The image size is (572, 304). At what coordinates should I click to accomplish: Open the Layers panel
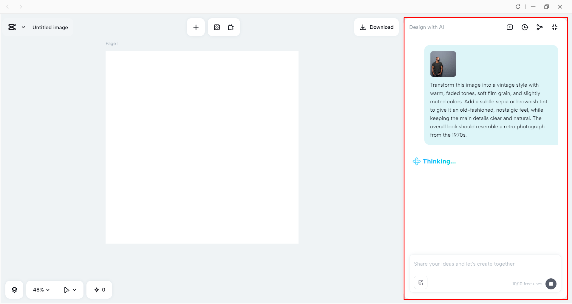click(14, 289)
